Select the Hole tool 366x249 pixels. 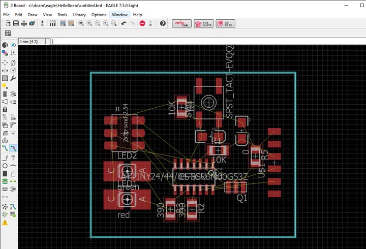[x=5, y=189]
